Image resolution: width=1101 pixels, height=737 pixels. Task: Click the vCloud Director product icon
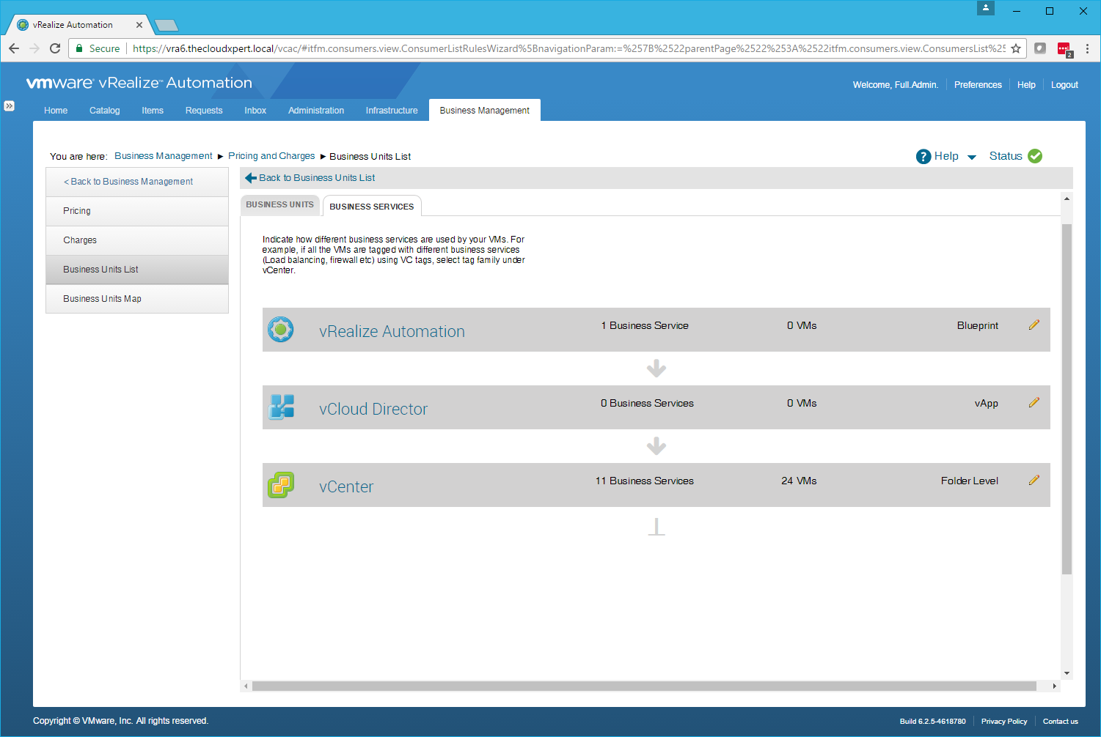[281, 407]
